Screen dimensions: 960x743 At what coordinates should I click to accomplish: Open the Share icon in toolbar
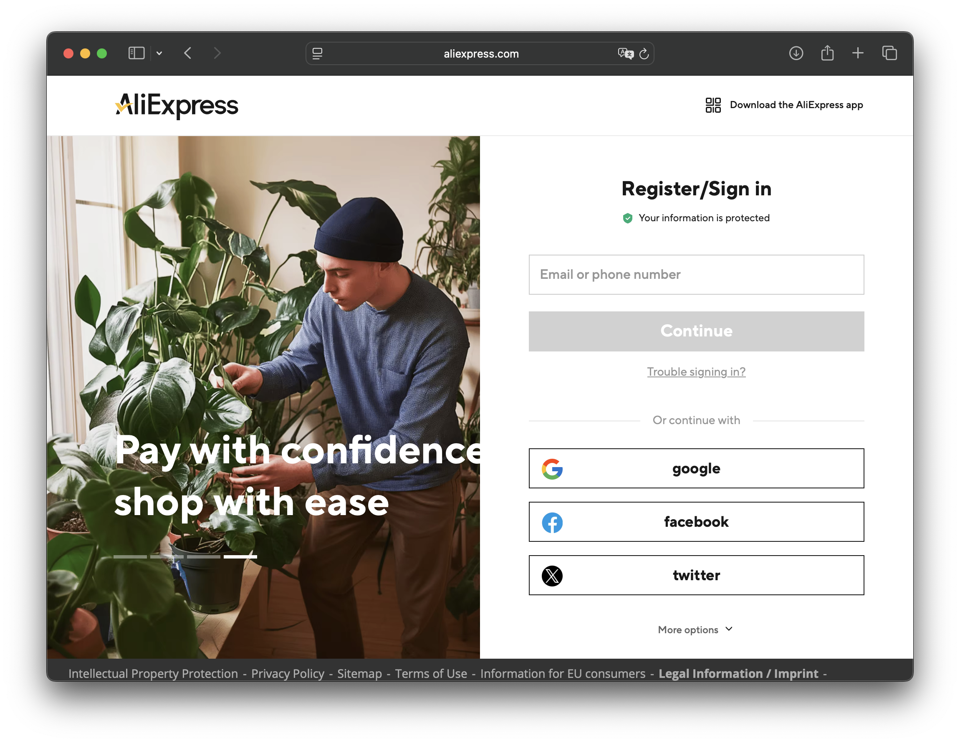coord(827,53)
